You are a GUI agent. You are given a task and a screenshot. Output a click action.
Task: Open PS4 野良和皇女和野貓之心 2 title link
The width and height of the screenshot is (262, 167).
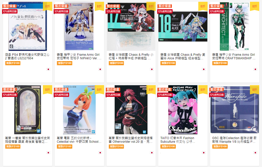tap(27, 56)
